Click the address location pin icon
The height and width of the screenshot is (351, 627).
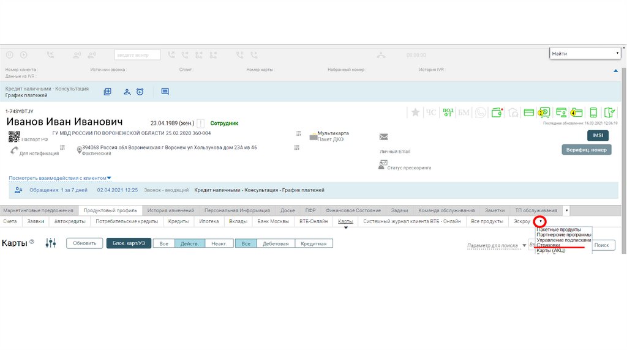[x=79, y=150]
